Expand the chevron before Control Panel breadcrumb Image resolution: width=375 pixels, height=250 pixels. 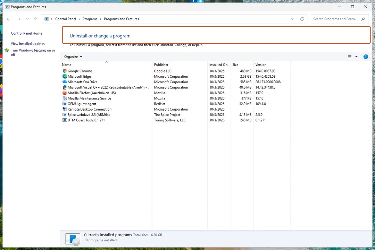[x=52, y=19]
